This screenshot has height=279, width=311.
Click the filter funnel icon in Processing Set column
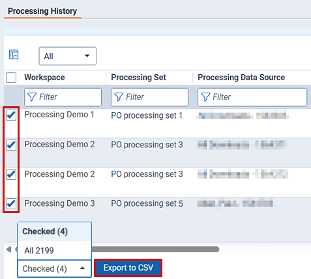119,97
